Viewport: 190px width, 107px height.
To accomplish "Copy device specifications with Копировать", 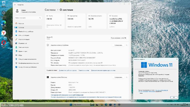I will 118,45.
